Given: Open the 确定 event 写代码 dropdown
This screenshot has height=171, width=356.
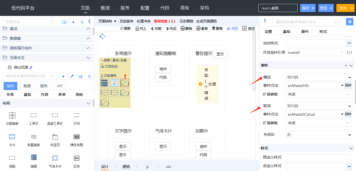Looking at the screenshot, I should coord(319,77).
